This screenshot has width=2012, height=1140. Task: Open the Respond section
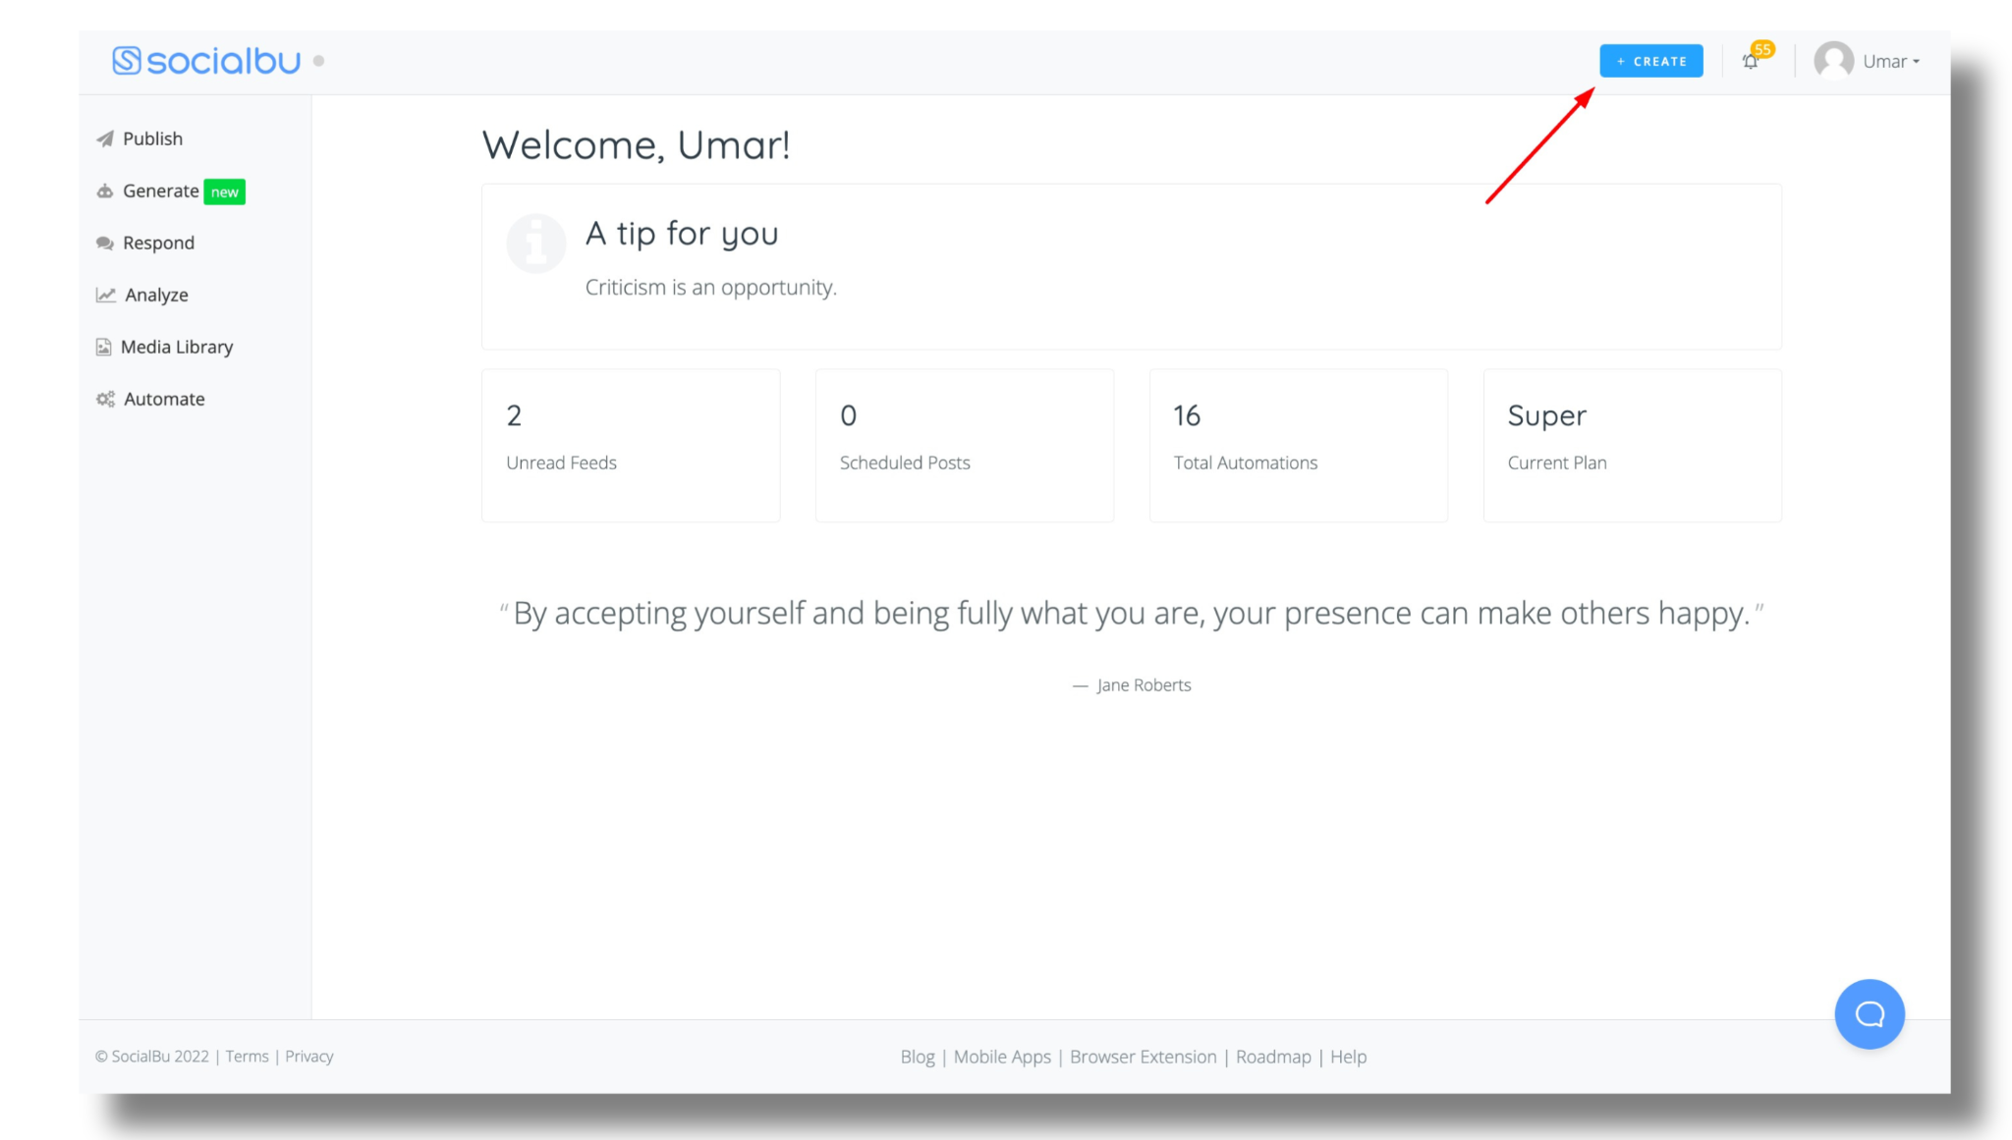tap(158, 243)
